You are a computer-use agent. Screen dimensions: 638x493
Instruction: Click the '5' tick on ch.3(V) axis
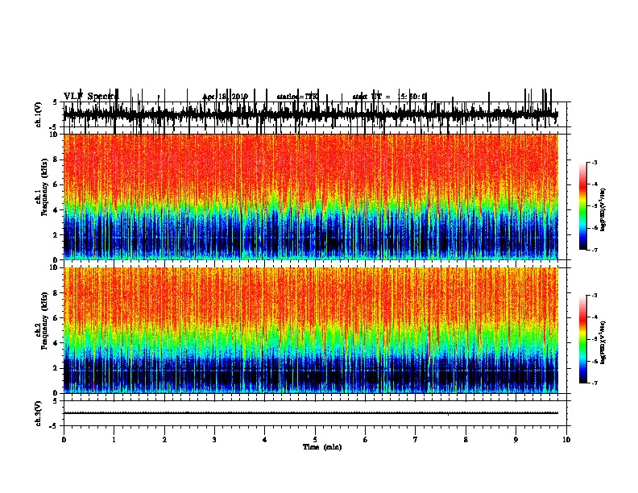click(56, 401)
